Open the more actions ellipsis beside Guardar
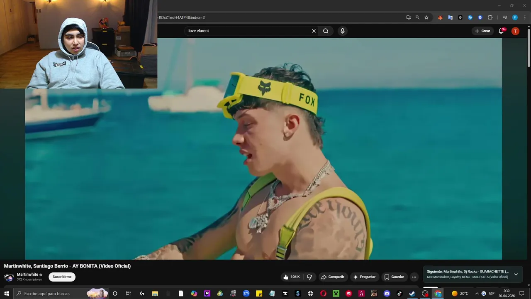Image resolution: width=531 pixels, height=299 pixels. click(414, 277)
